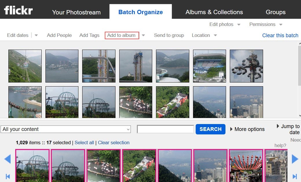Click the Clear this batch link
This screenshot has height=182, width=301.
pyautogui.click(x=280, y=35)
